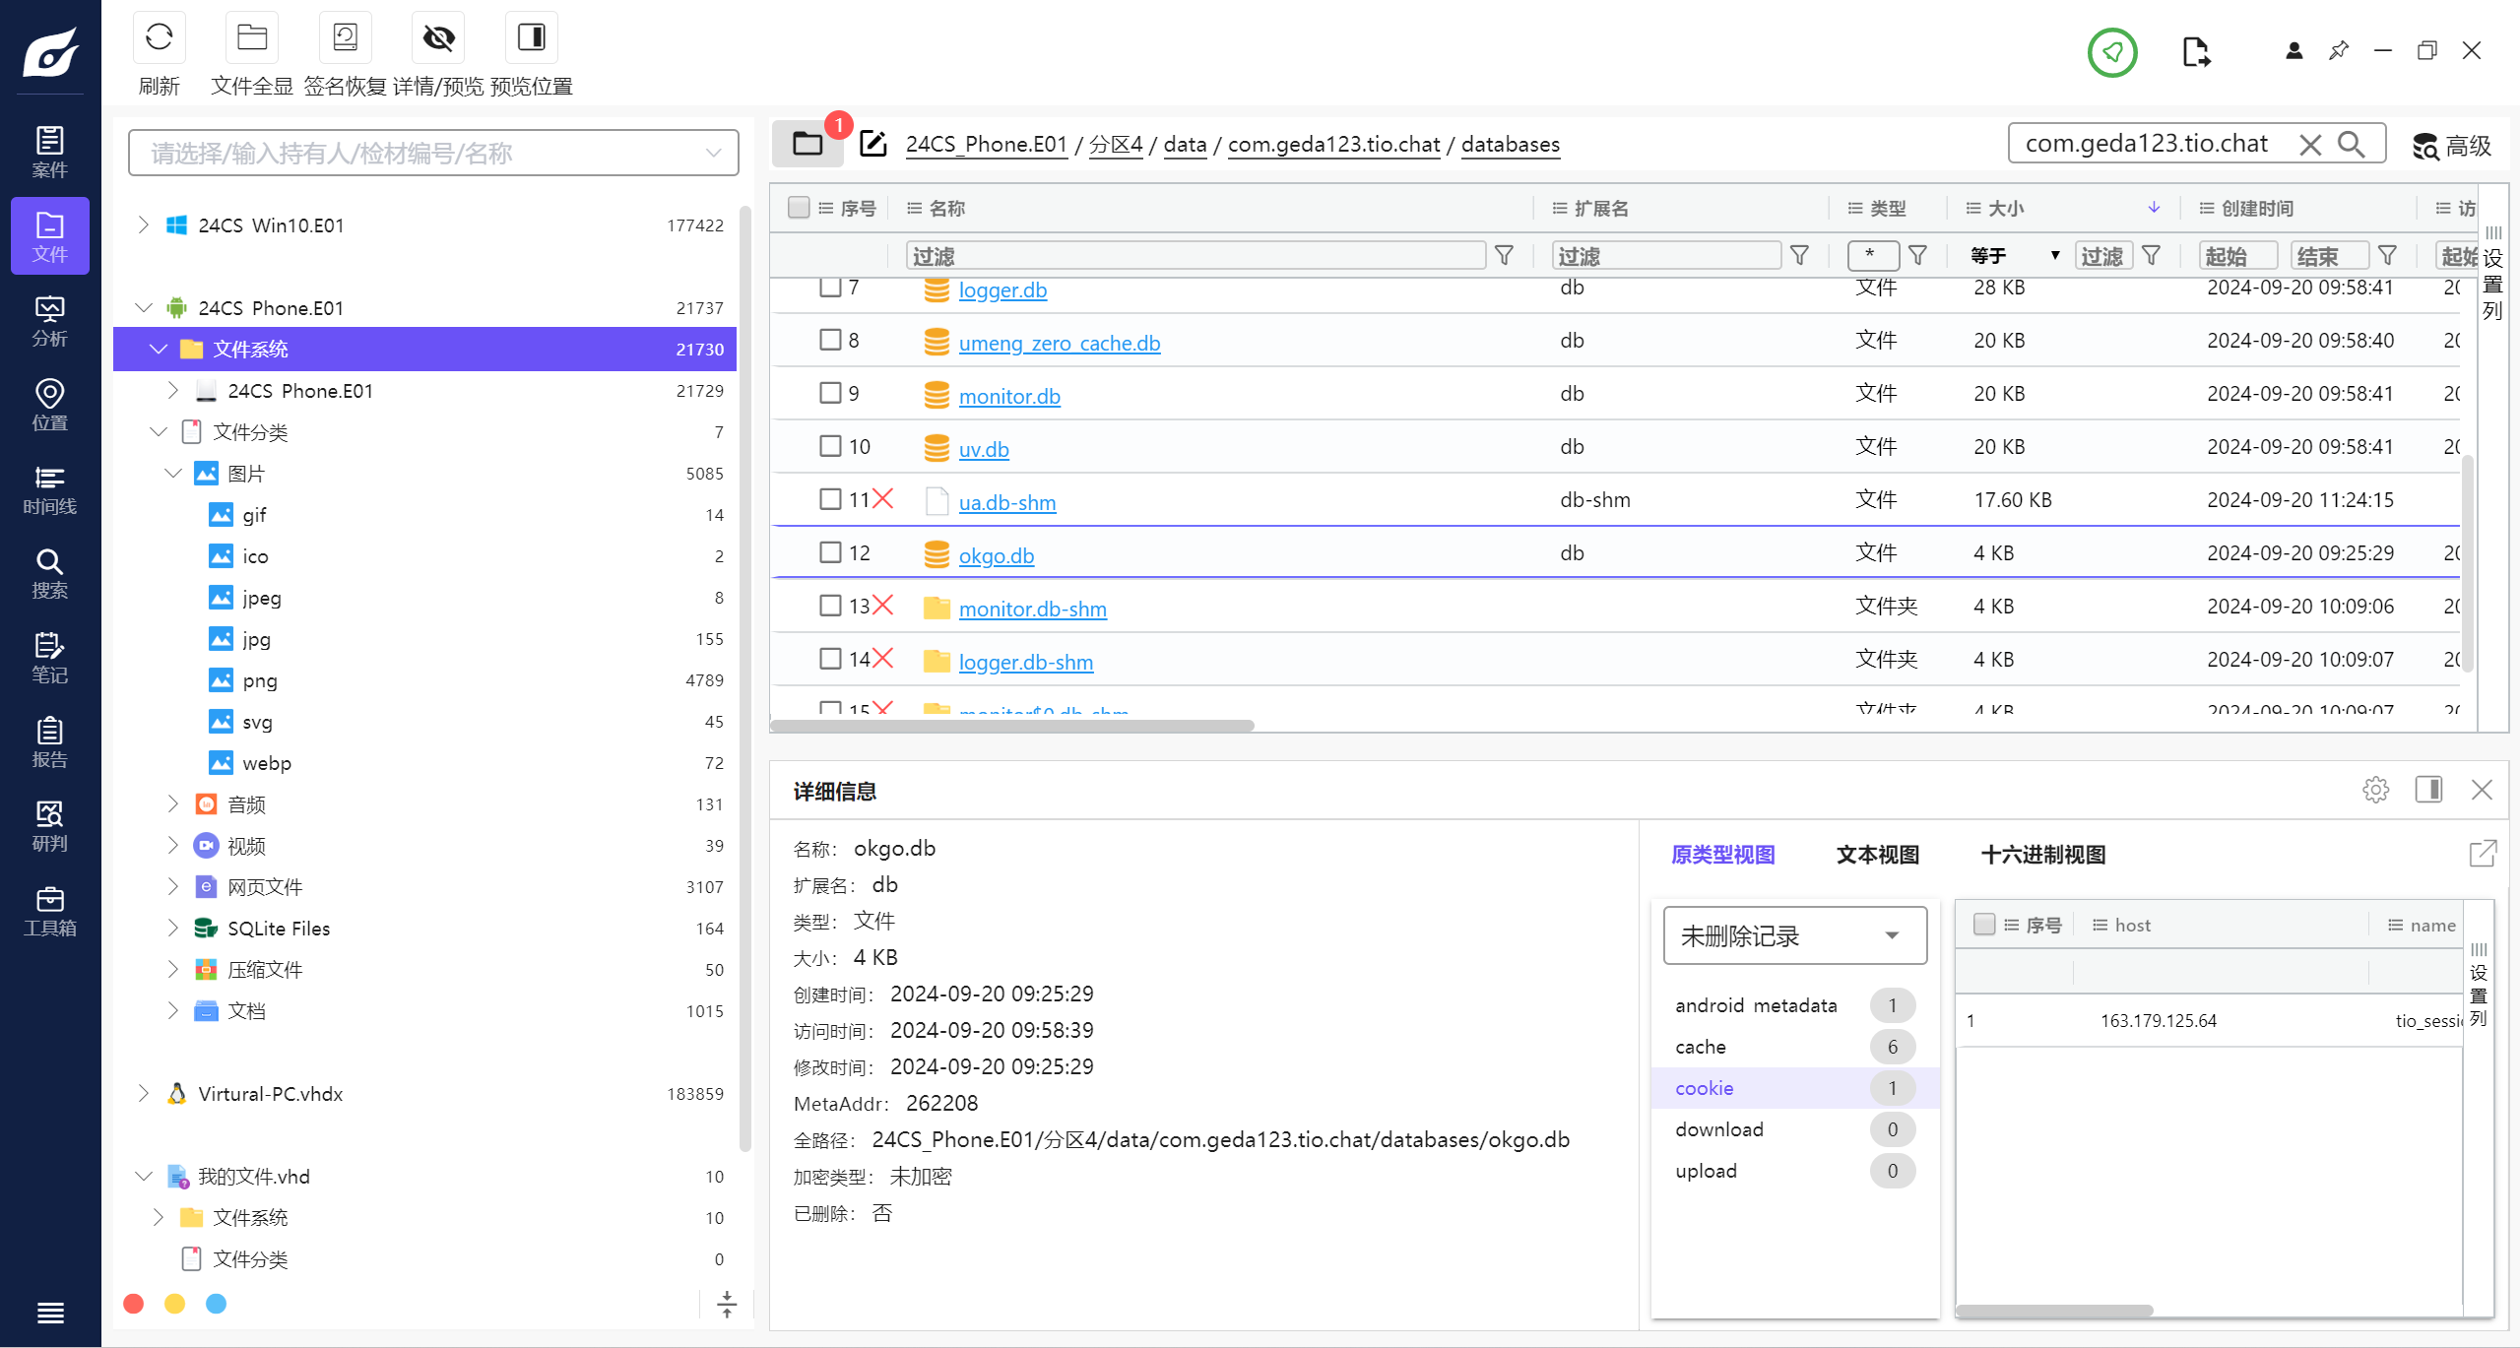Collapse the 图片 category tree node
The image size is (2520, 1348).
click(173, 473)
